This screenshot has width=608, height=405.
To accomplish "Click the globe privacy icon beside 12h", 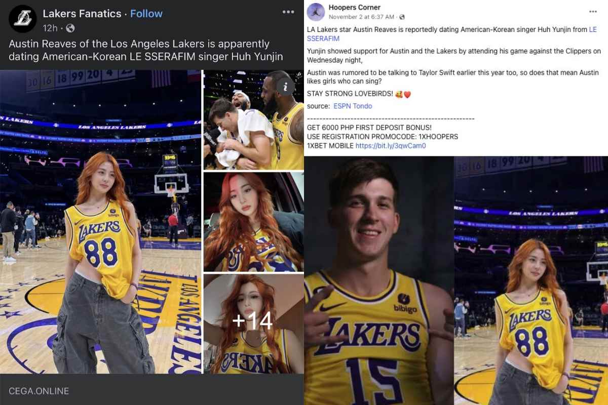I will pyautogui.click(x=70, y=28).
